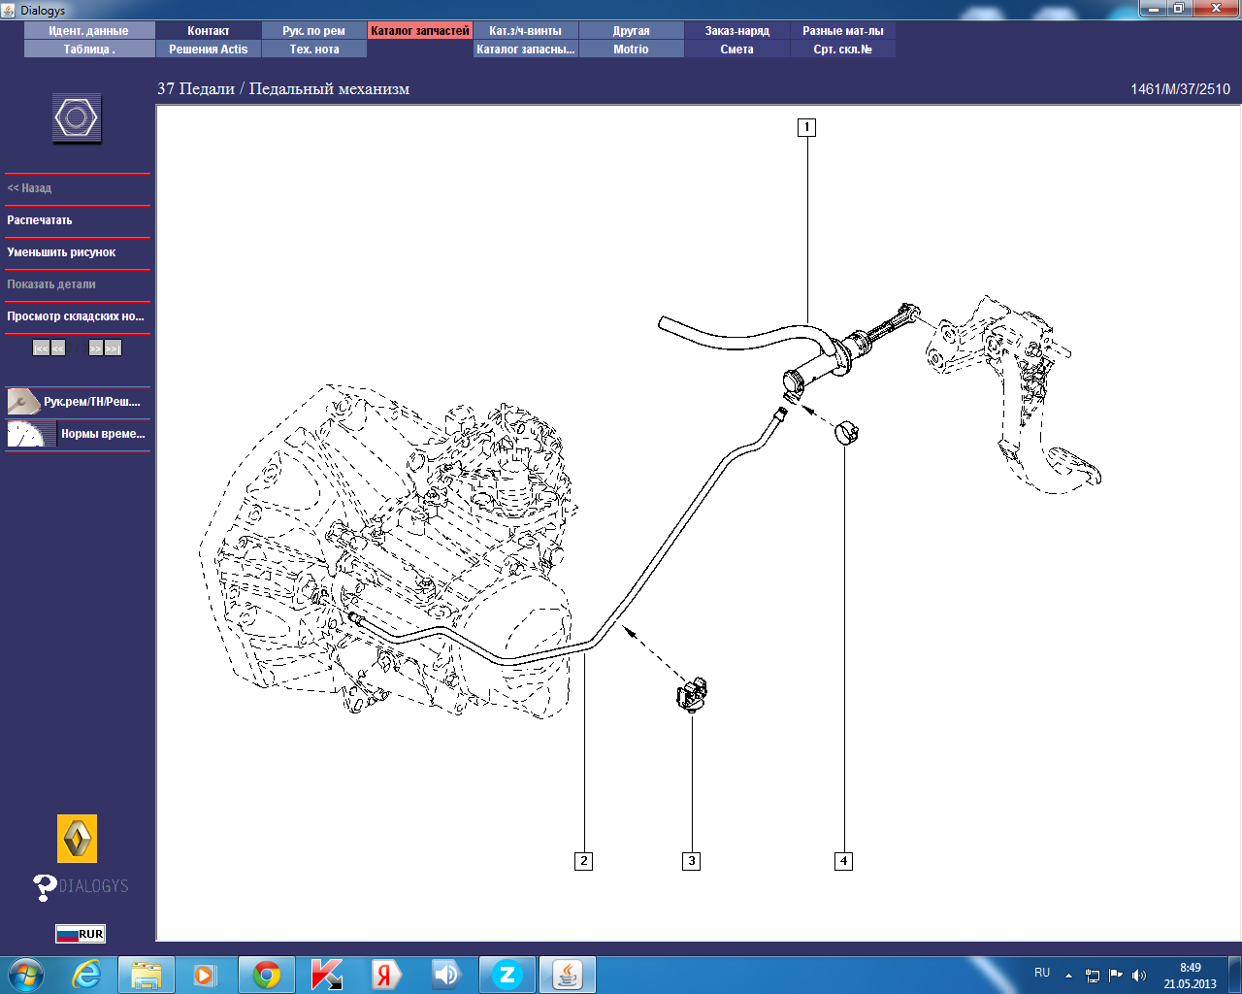Open the Рук. по рем tab
The height and width of the screenshot is (994, 1242).
click(314, 31)
